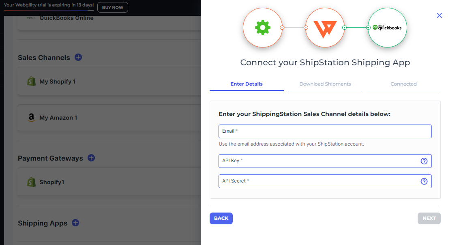This screenshot has width=459, height=245.
Task: Add a new Shipping App with plus icon
Action: 75,223
